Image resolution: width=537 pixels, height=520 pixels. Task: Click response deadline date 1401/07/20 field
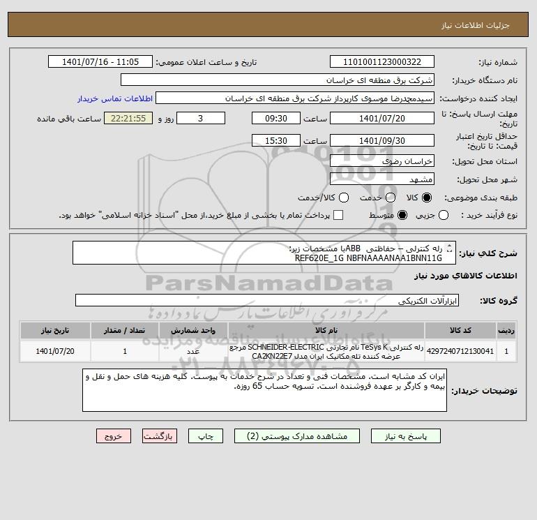click(382, 118)
